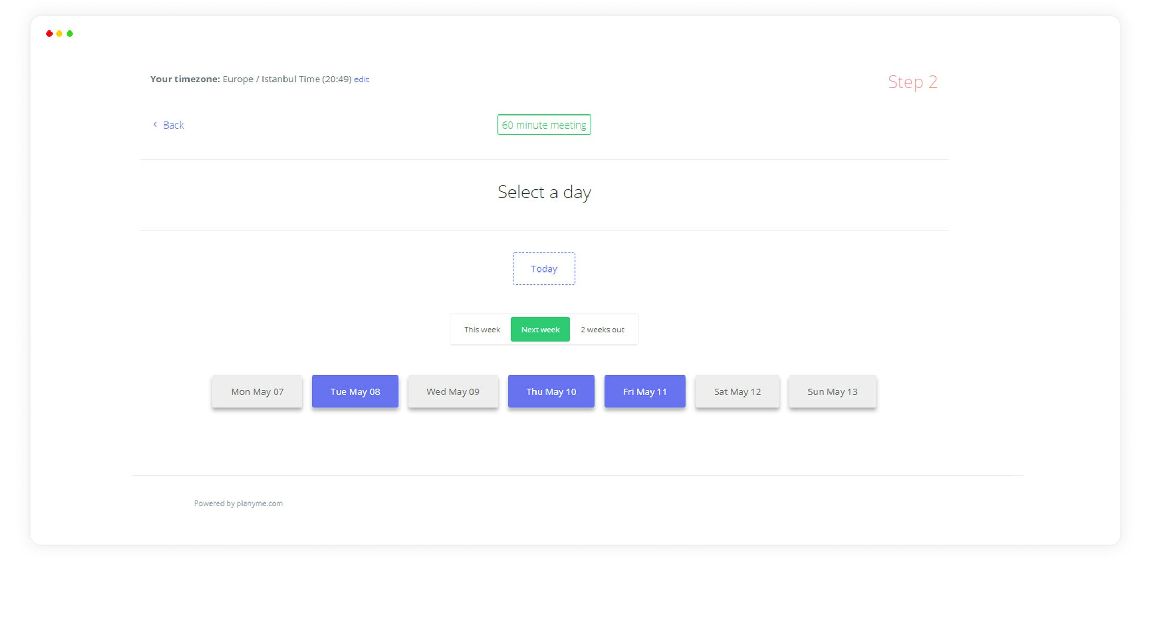This screenshot has width=1155, height=627.
Task: Select Sun May 13
Action: coord(833,392)
